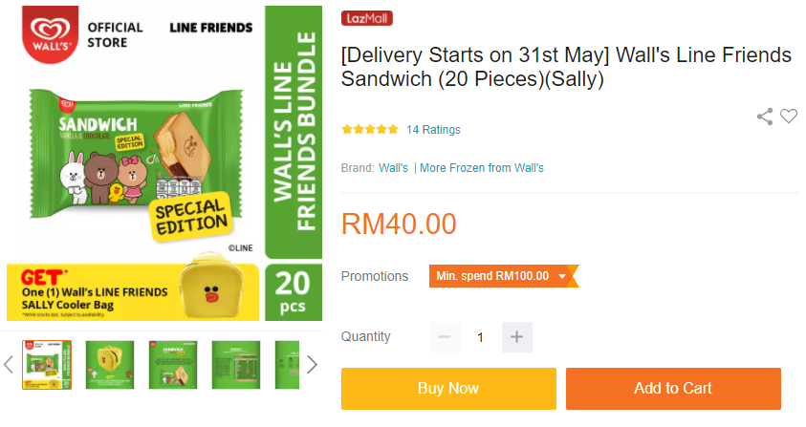Click the Buy Now button
This screenshot has height=427, width=806.
pos(448,389)
